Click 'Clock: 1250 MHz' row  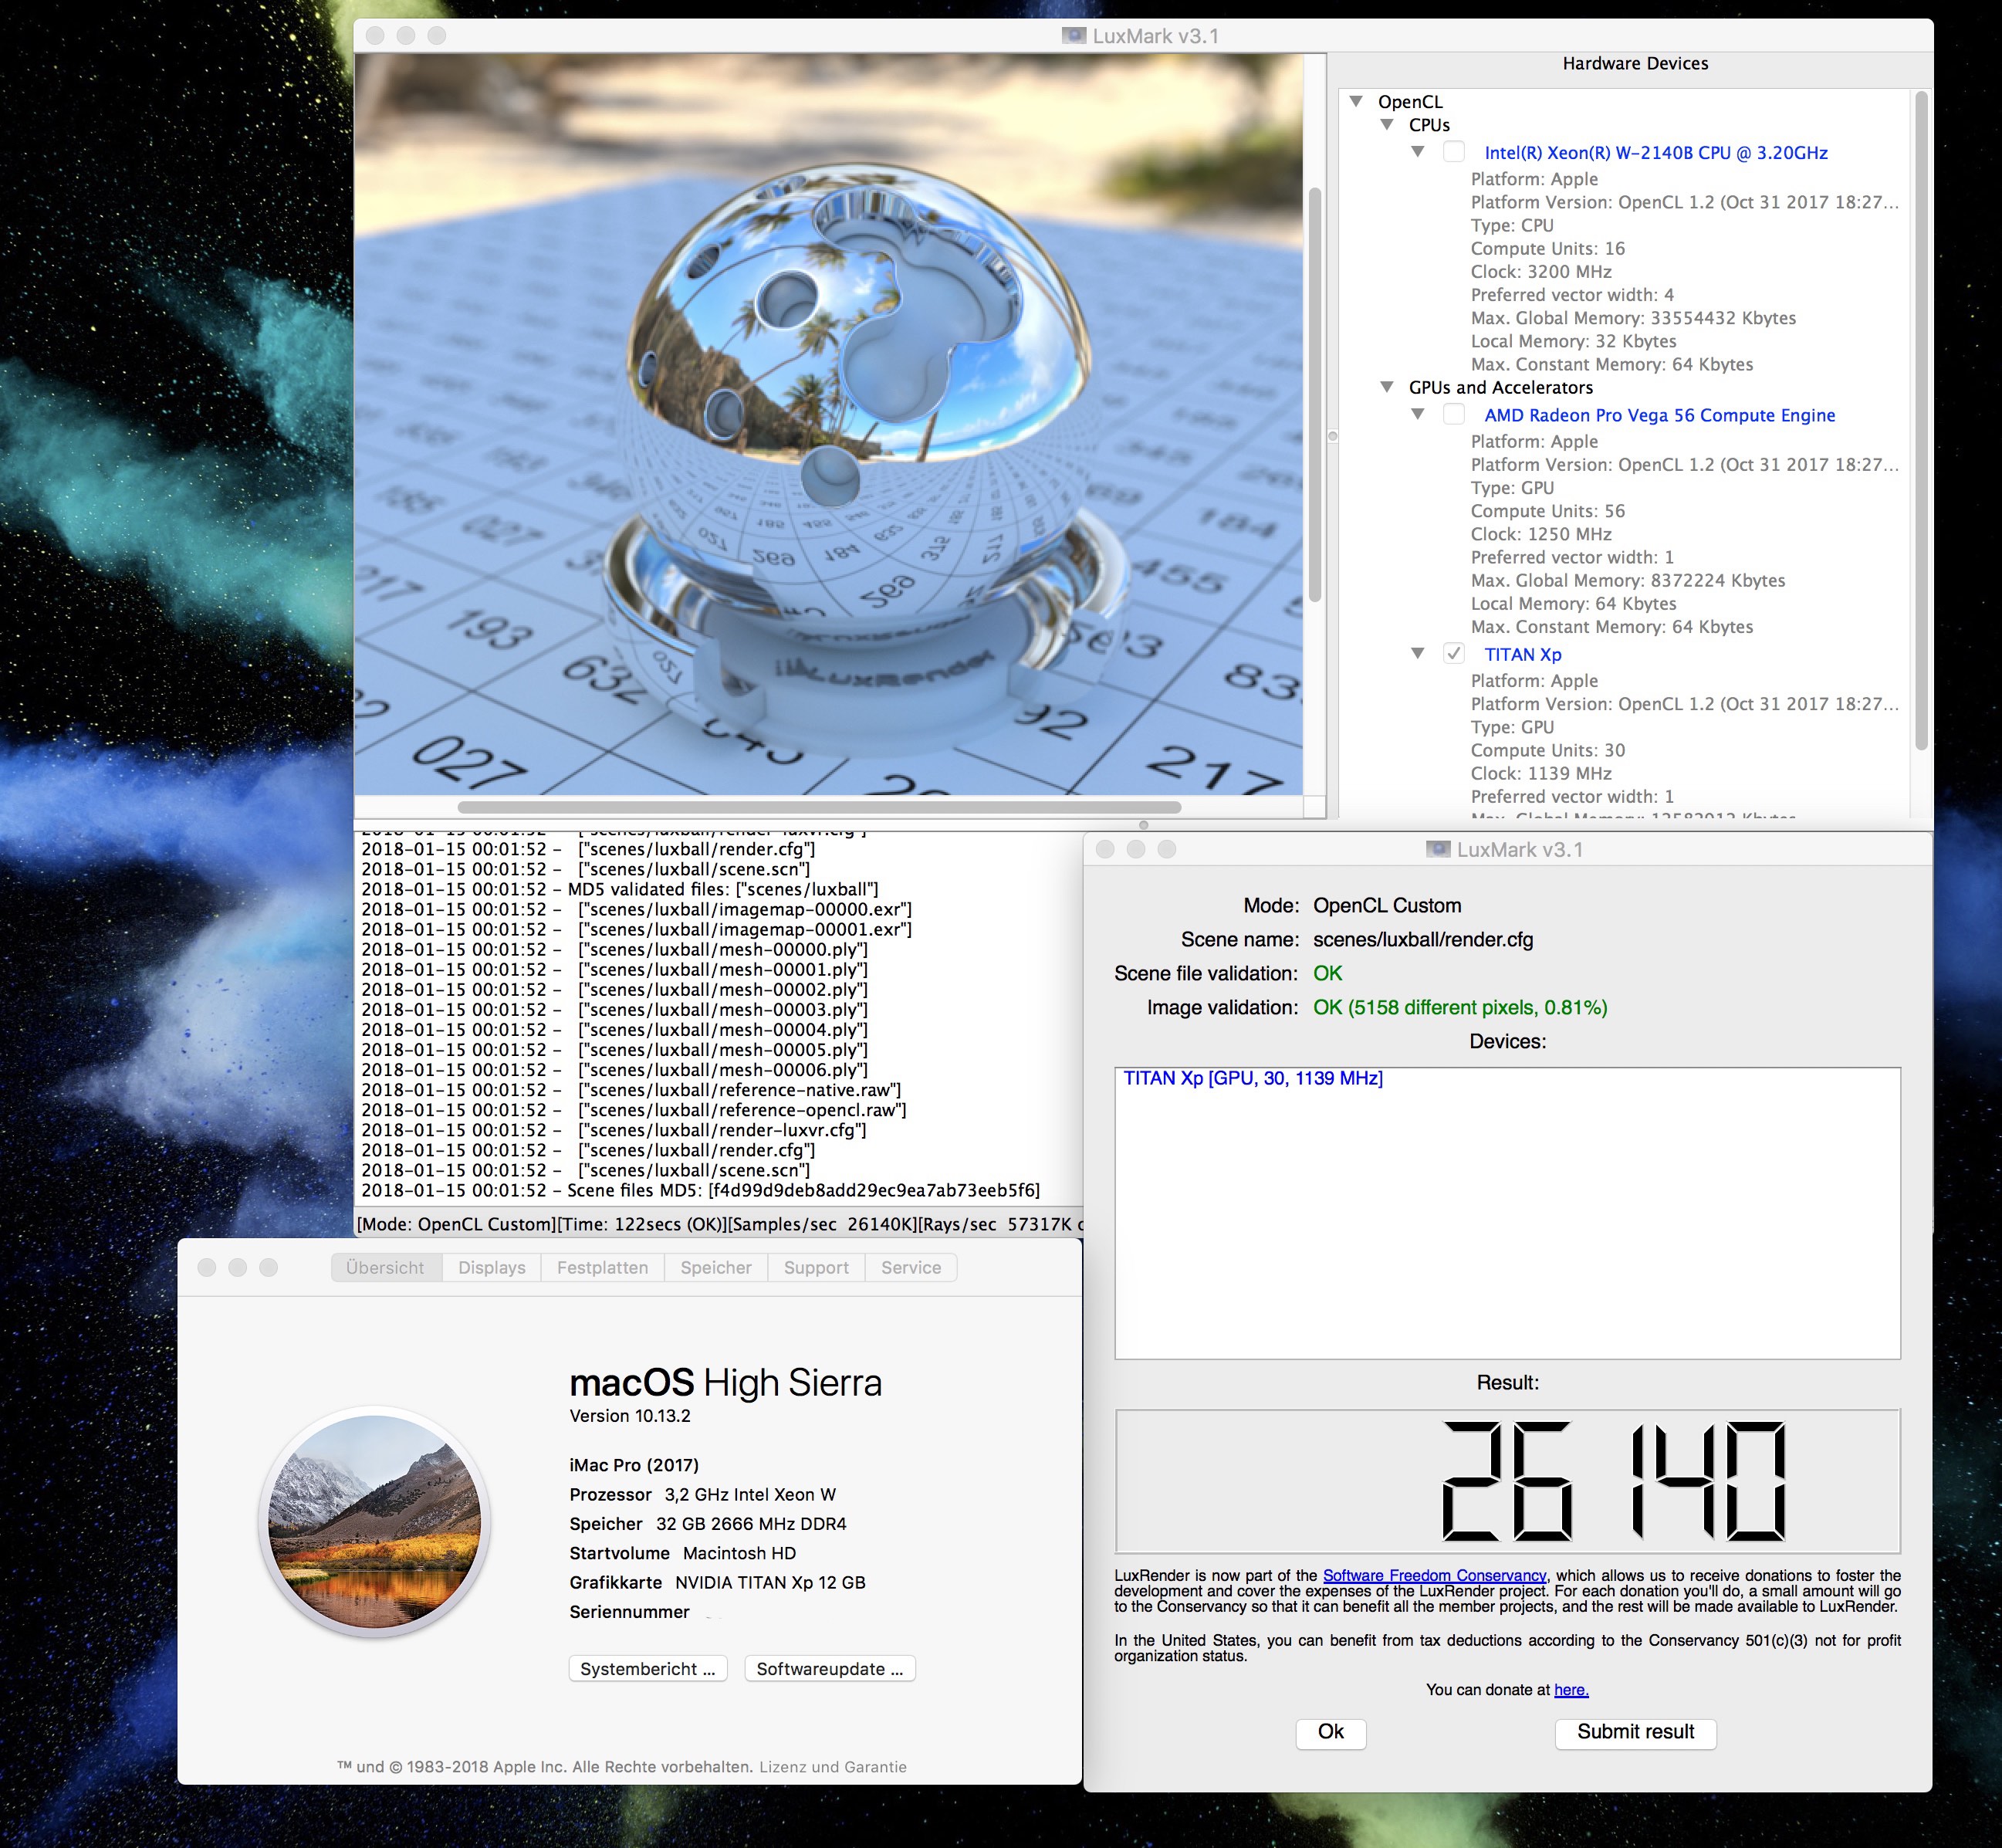(1541, 534)
